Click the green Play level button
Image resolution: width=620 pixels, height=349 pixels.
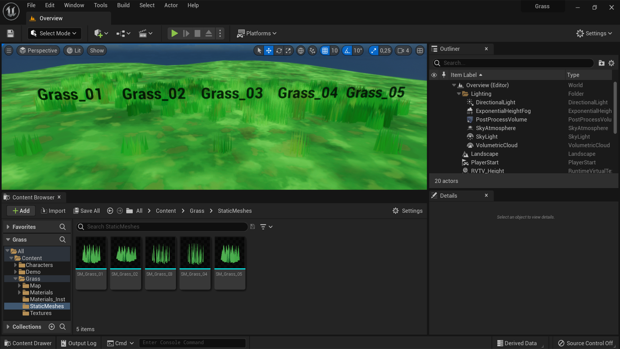point(174,33)
